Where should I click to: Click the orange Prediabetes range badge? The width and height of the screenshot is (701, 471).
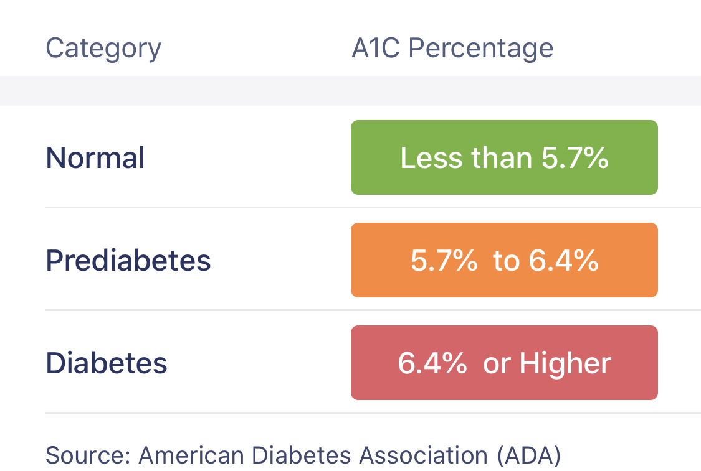pos(504,260)
